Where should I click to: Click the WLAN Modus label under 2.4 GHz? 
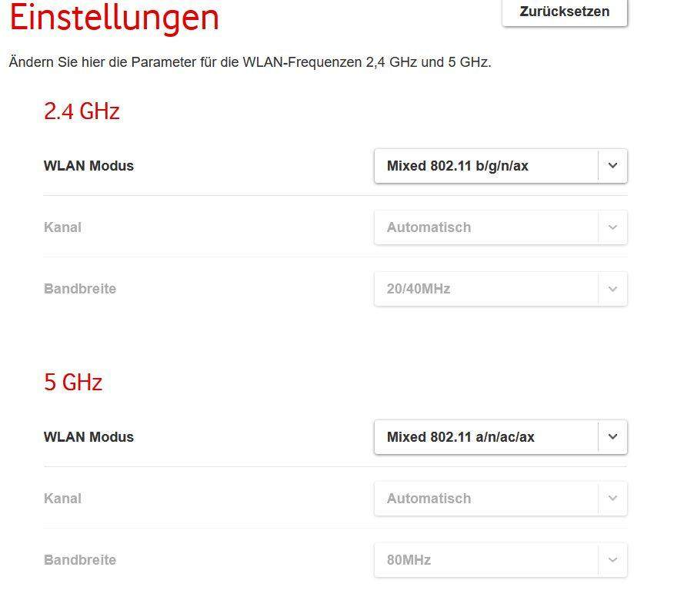coord(88,165)
